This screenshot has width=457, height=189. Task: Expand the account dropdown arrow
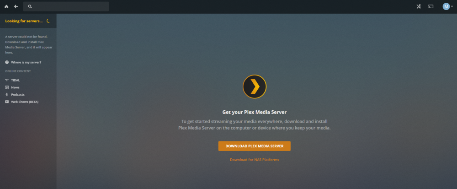click(x=452, y=6)
